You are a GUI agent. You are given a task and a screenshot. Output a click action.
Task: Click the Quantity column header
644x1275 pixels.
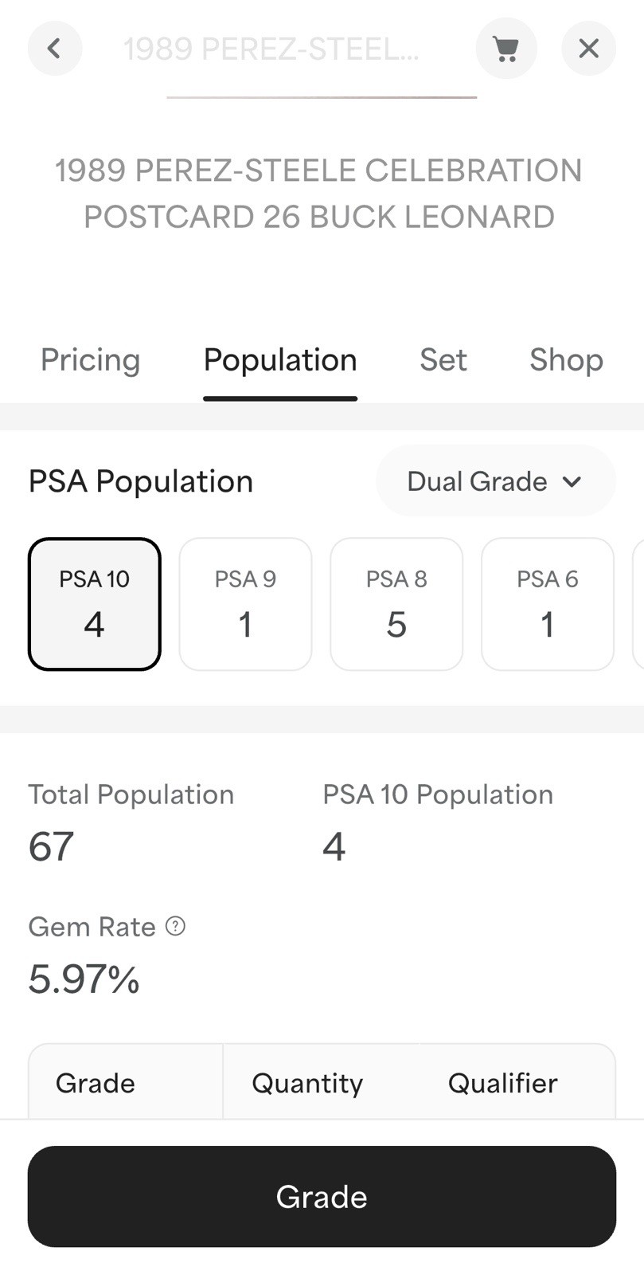tap(307, 1083)
